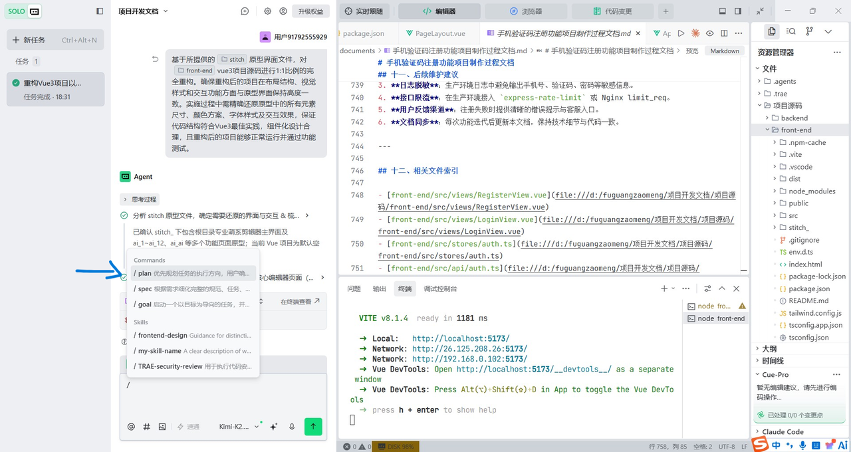Attach an image to the chat
The height and width of the screenshot is (452, 851).
pyautogui.click(x=162, y=427)
